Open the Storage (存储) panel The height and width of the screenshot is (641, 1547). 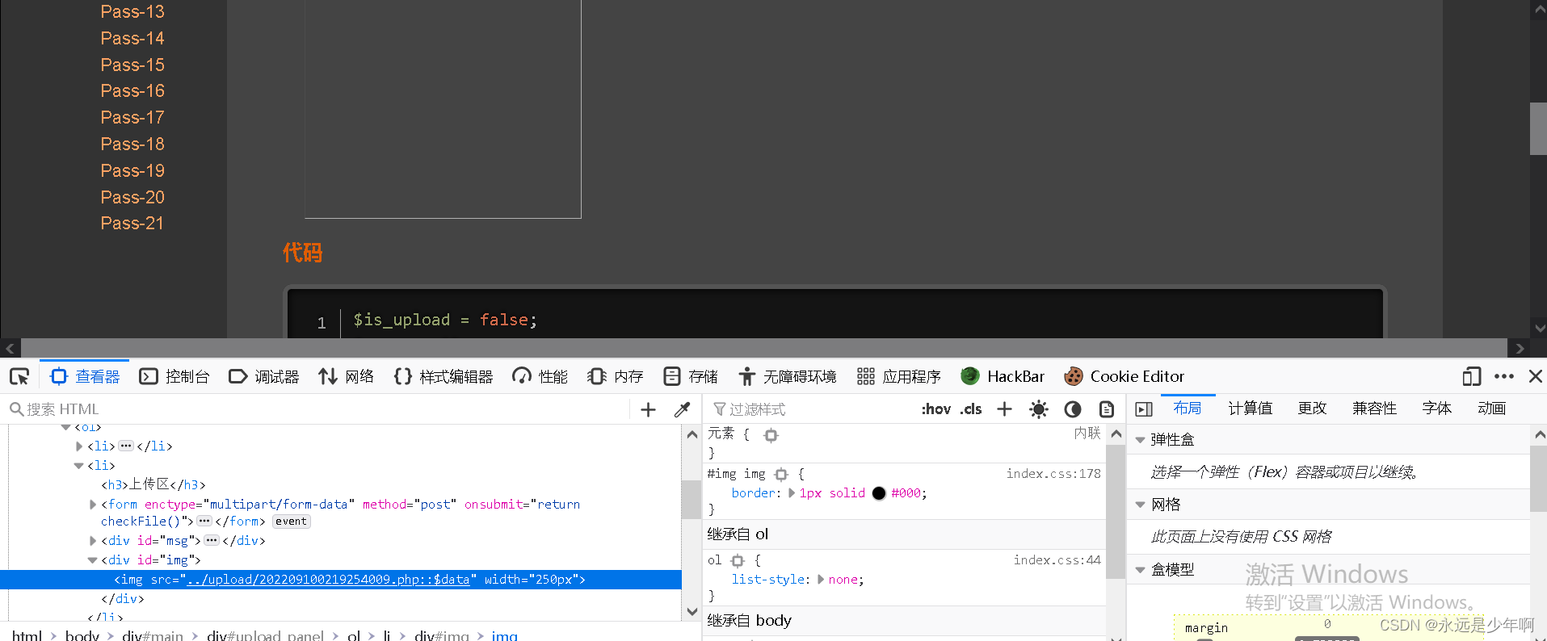tap(691, 376)
